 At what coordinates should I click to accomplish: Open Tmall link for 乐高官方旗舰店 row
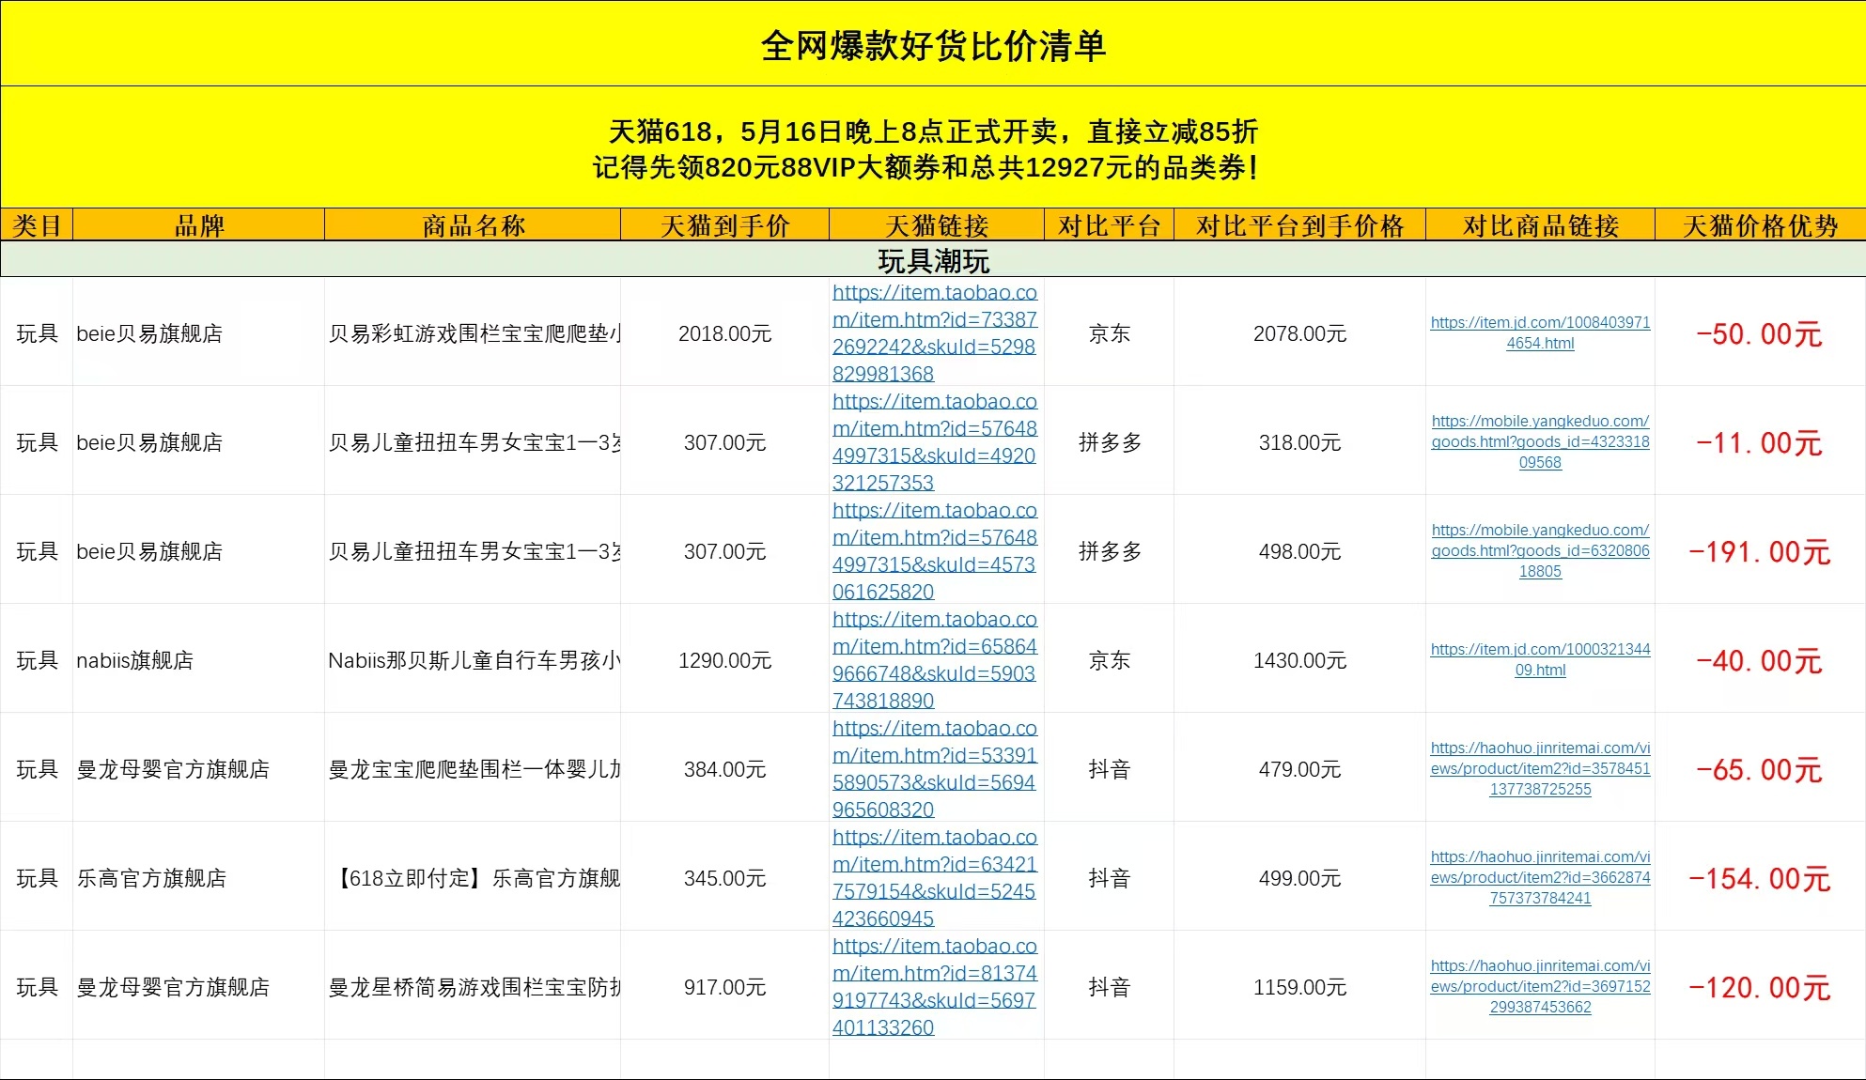935,877
